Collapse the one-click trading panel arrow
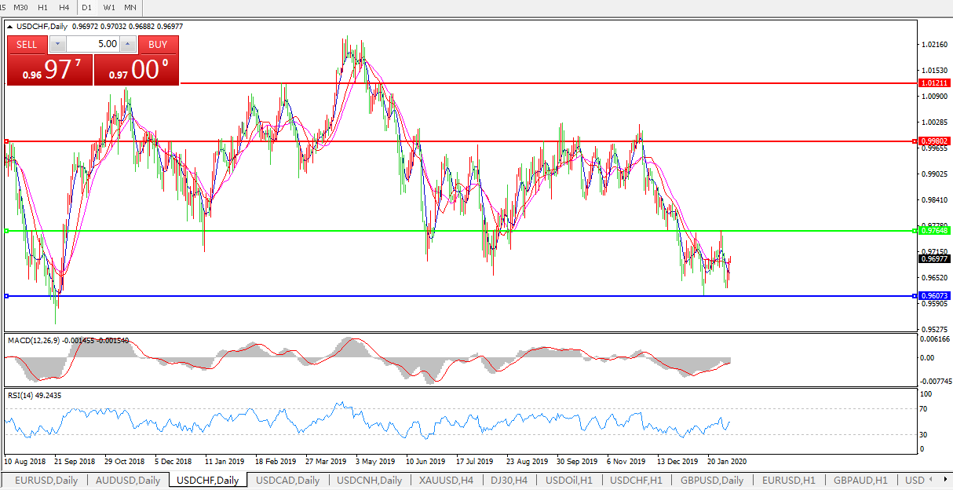Screen dimensions: 953x490 (10, 26)
